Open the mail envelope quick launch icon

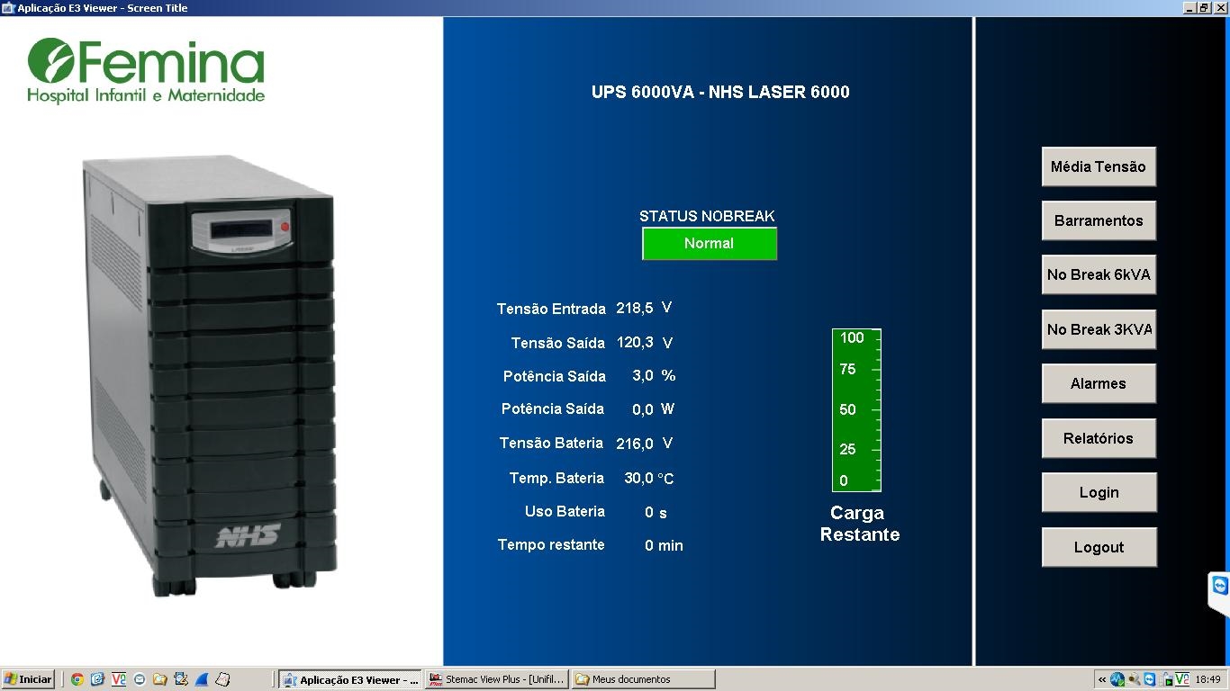pos(140,679)
